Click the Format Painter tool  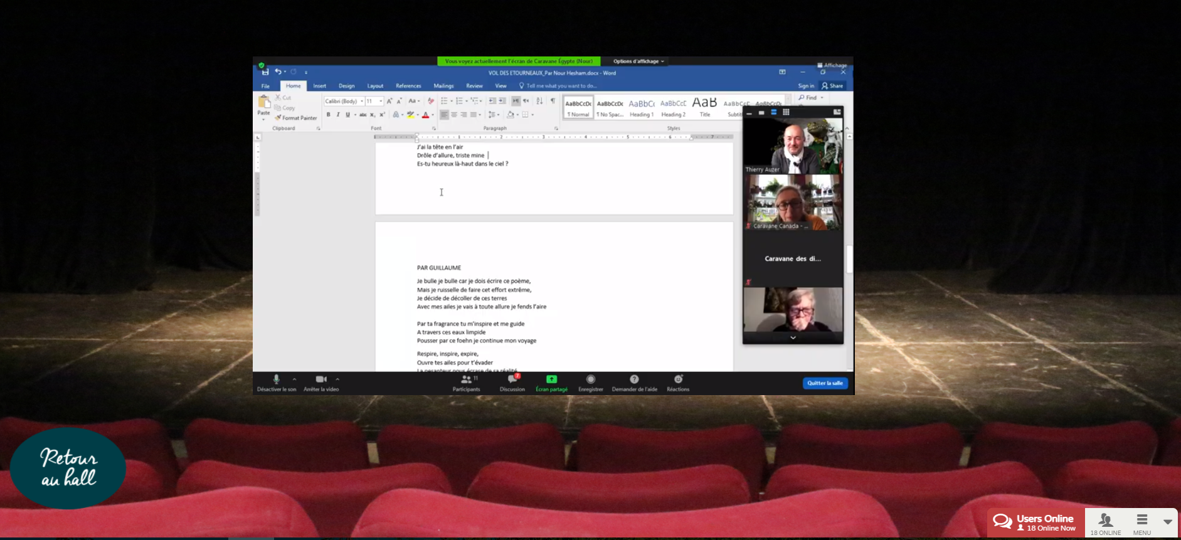click(x=295, y=118)
